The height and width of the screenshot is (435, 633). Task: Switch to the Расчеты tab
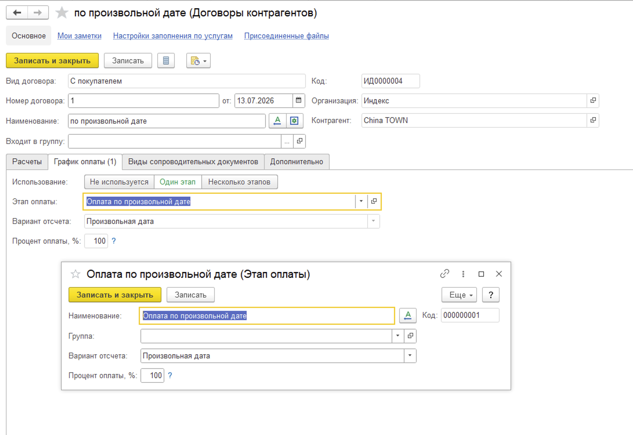pyautogui.click(x=27, y=162)
